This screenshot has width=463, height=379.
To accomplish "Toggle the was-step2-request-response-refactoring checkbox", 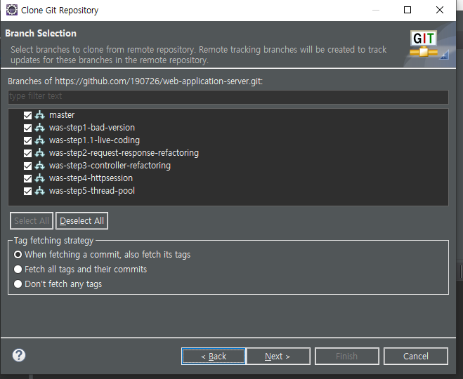I will [28, 153].
